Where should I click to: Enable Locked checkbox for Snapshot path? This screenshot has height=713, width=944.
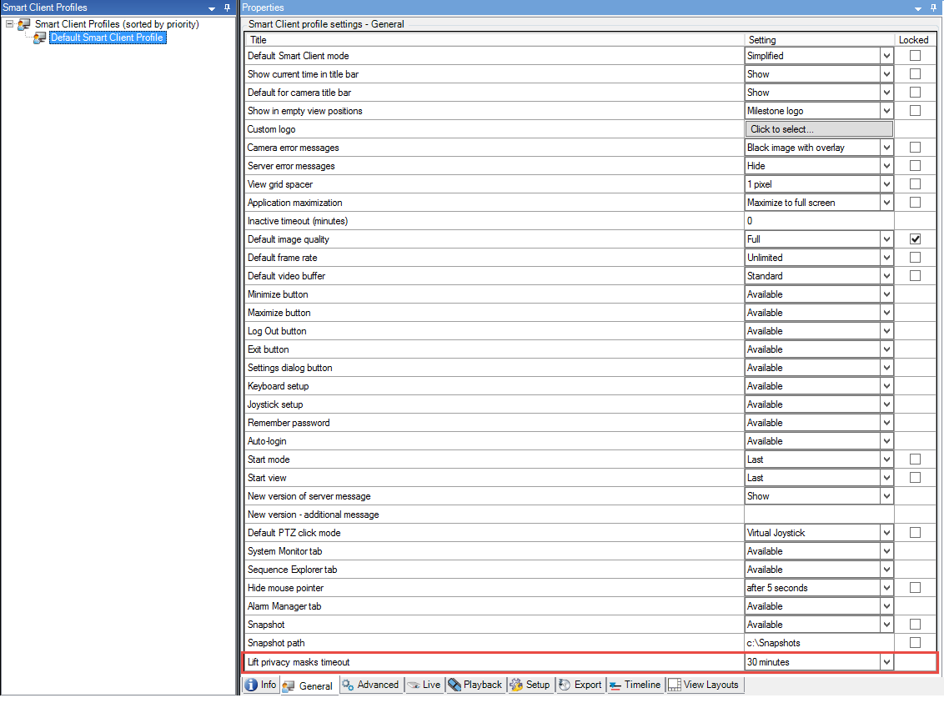click(915, 643)
